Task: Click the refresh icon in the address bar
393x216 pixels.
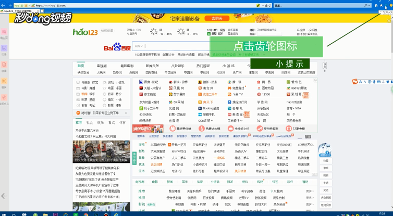Action: click(x=270, y=5)
